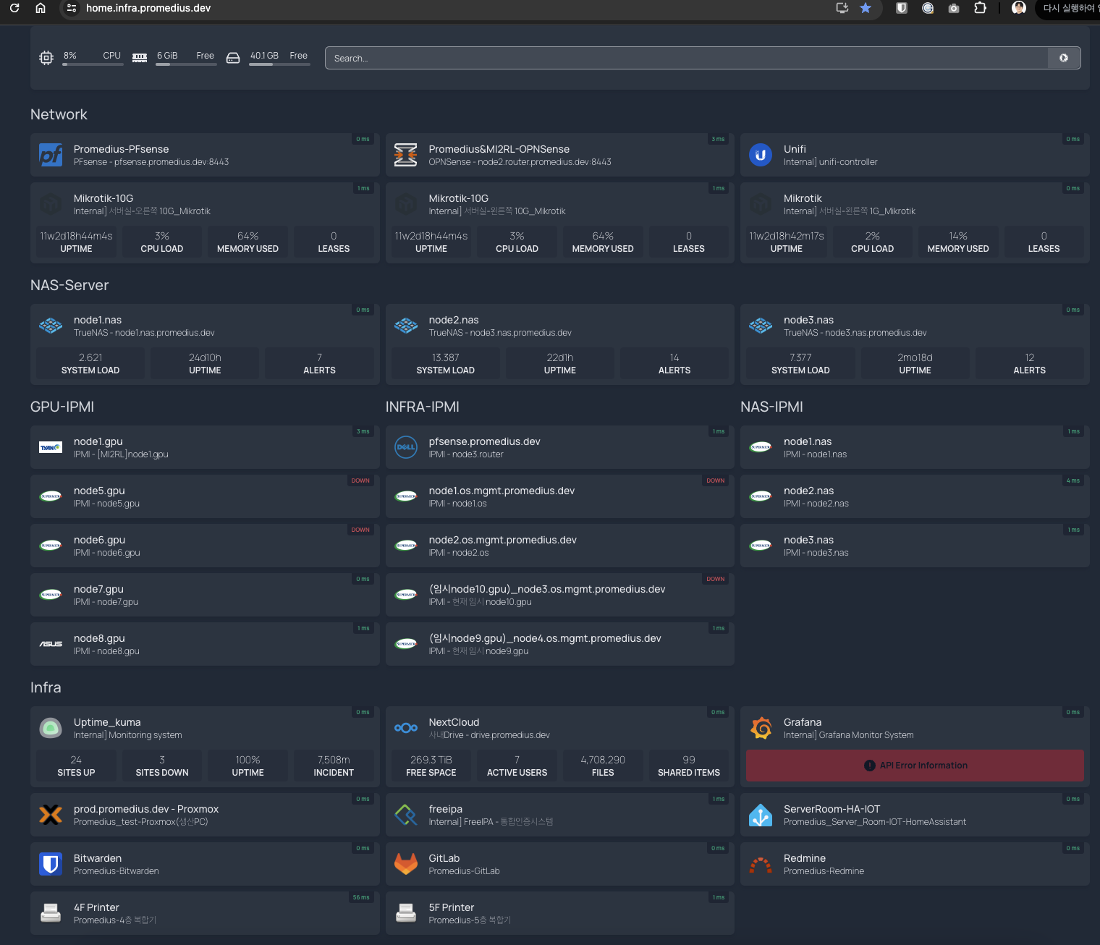
Task: Open browser extensions puzzle icon
Action: pyautogui.click(x=980, y=8)
